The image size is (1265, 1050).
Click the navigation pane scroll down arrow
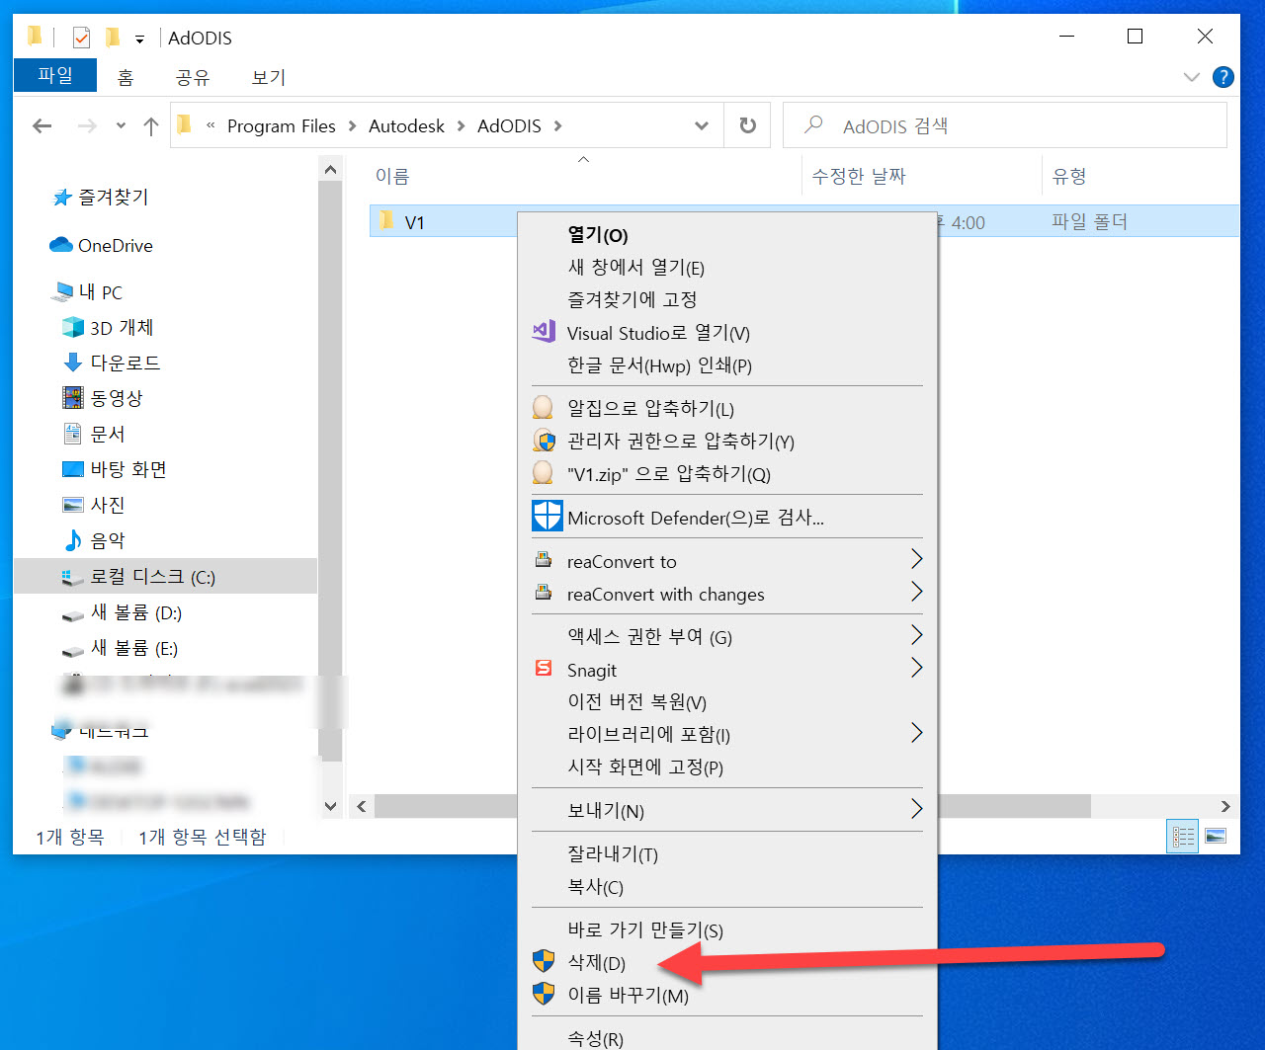coord(330,806)
